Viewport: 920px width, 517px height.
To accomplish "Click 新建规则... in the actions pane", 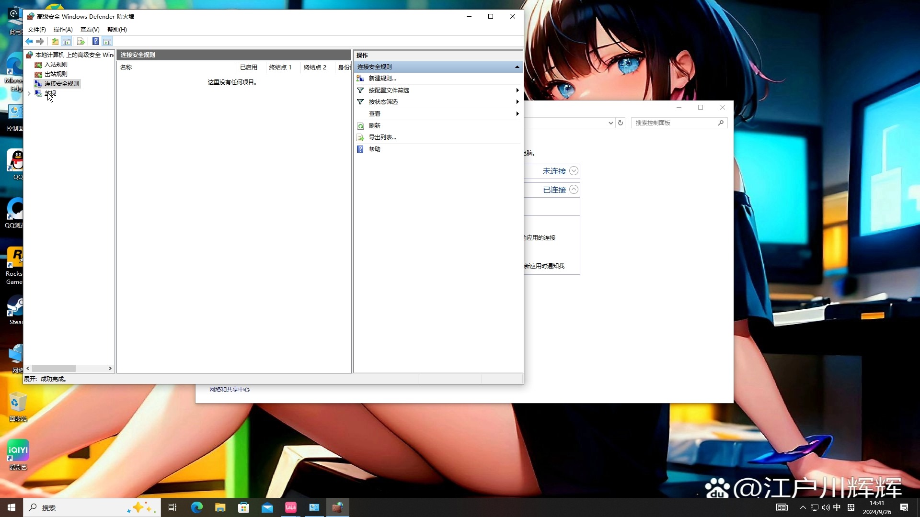I will coord(382,79).
